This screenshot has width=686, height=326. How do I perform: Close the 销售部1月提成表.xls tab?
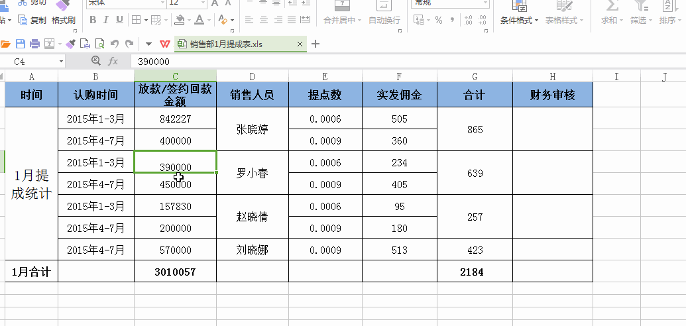coord(300,44)
